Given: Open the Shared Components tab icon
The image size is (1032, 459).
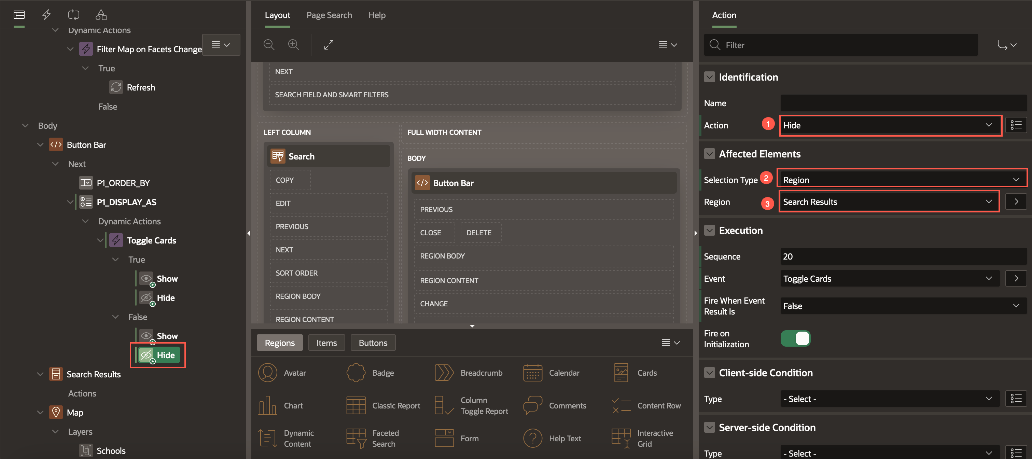Looking at the screenshot, I should [101, 15].
